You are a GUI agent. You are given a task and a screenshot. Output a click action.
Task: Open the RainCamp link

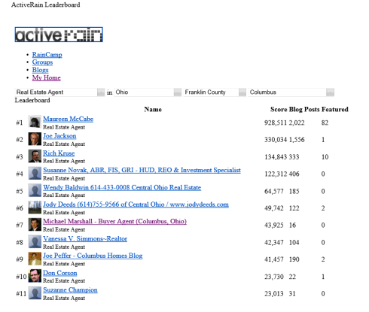pos(47,55)
